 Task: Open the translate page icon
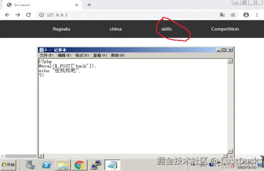coord(222,15)
